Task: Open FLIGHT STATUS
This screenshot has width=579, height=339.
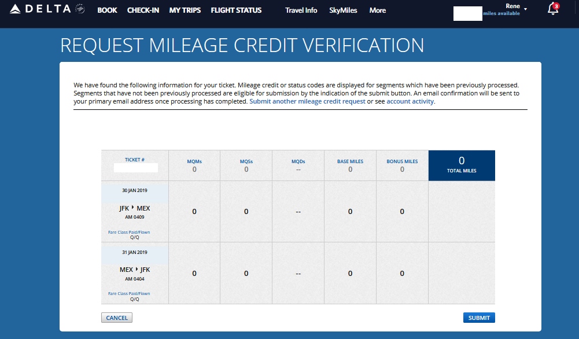Action: pyautogui.click(x=235, y=10)
